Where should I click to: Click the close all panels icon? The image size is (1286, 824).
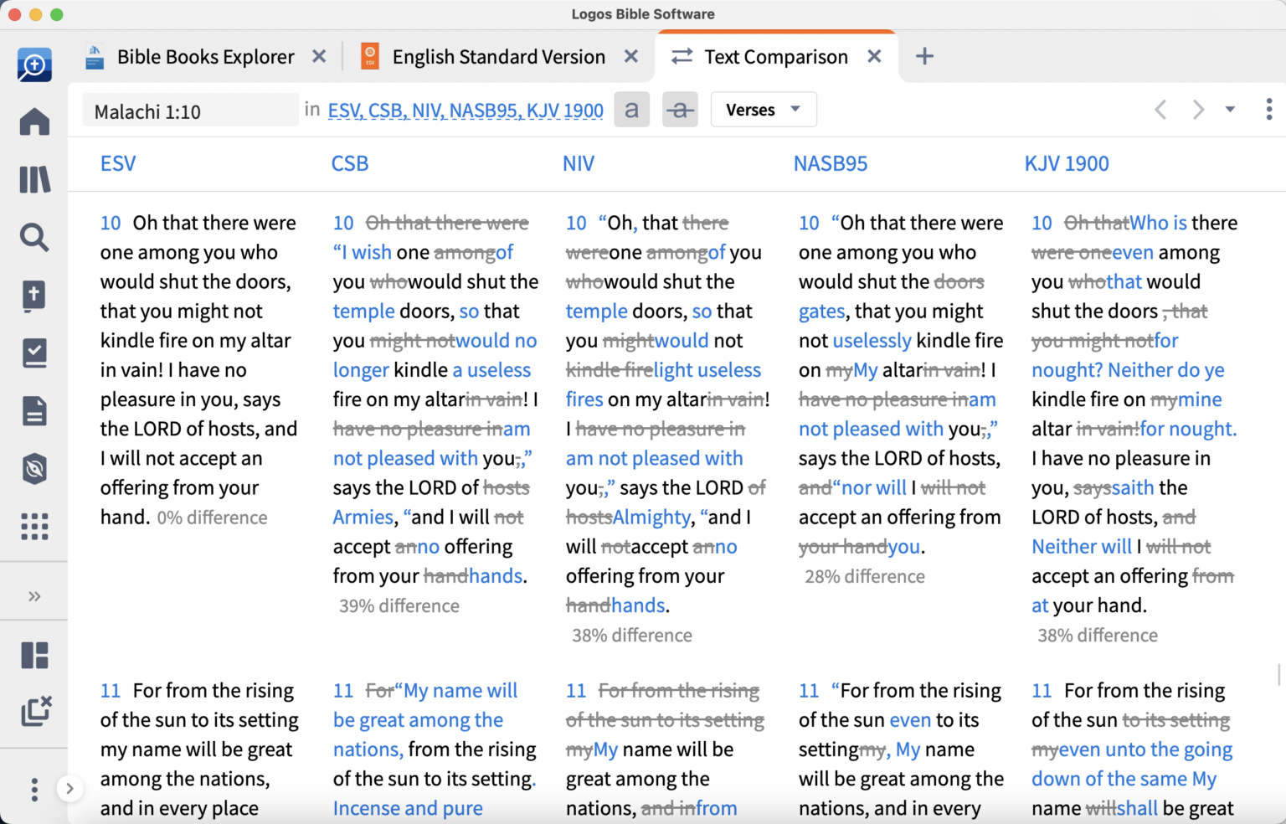pyautogui.click(x=35, y=711)
